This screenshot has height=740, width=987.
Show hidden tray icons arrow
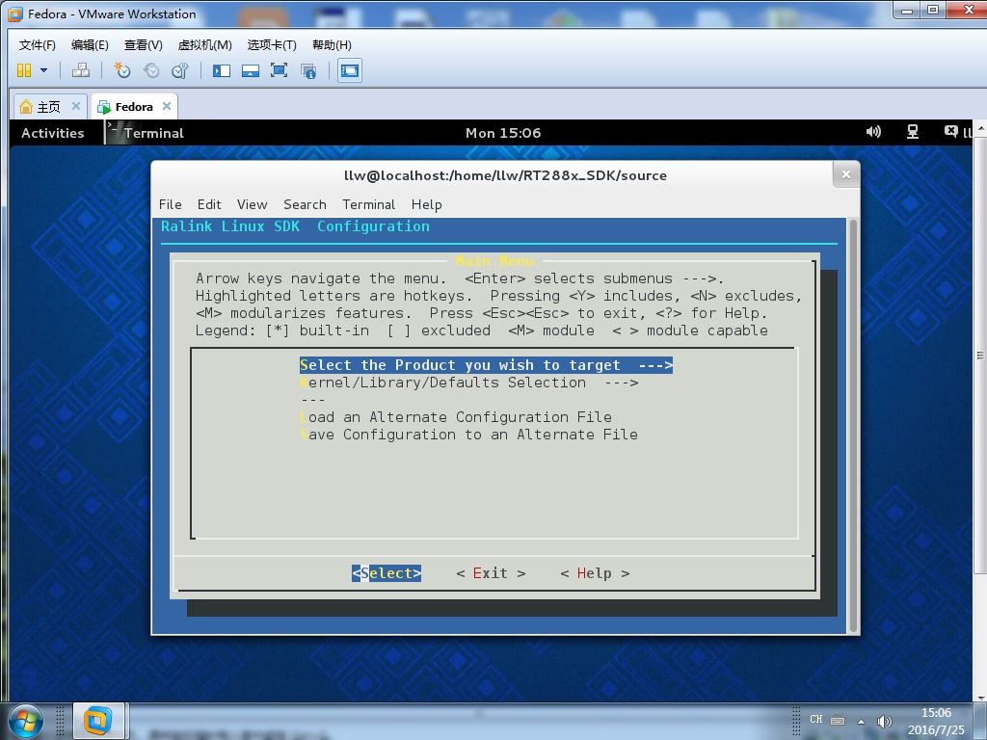[861, 721]
